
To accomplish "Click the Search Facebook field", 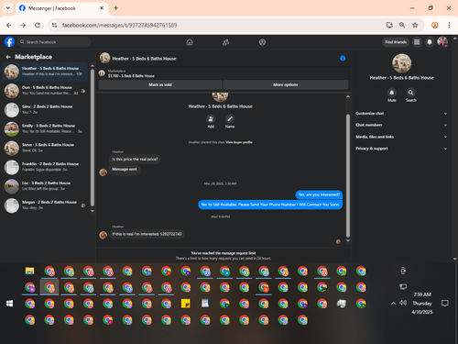I will click(54, 42).
